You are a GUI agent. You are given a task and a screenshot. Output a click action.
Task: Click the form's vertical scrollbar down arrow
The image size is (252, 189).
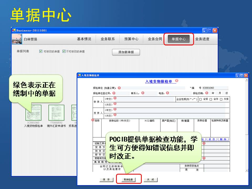click(x=246, y=170)
